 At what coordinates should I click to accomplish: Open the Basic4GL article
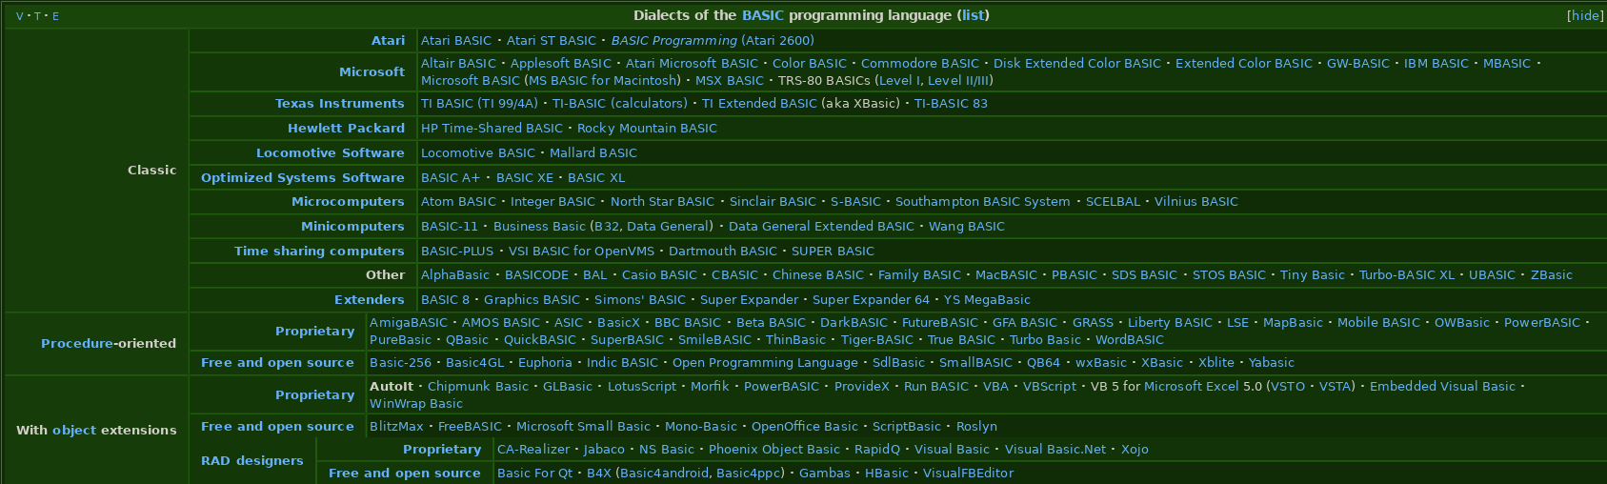(475, 362)
